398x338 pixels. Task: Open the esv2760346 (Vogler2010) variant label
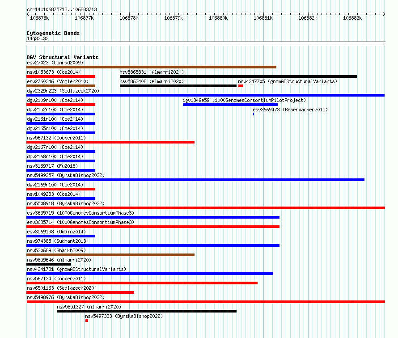coord(58,81)
